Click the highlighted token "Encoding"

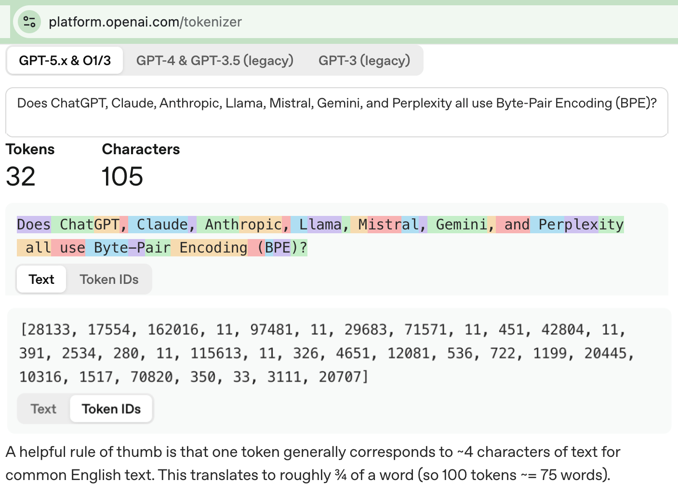tap(209, 248)
